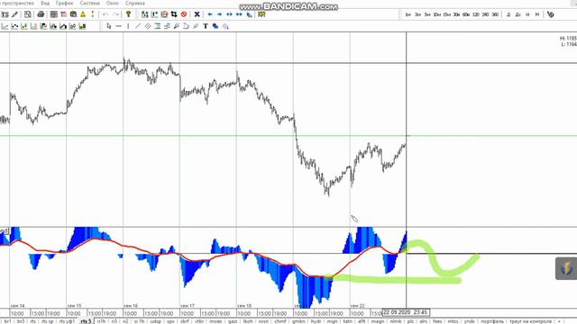The width and height of the screenshot is (577, 324).
Task: Set timeframe to daily Д
Action: (x=508, y=14)
